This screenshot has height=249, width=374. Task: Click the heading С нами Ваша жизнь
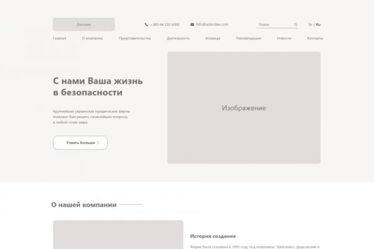click(x=98, y=87)
